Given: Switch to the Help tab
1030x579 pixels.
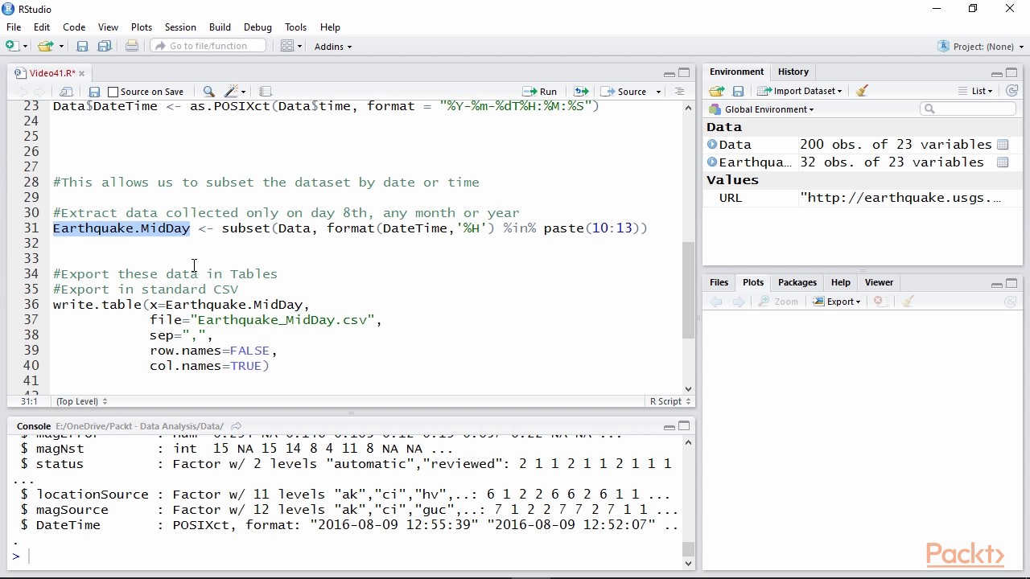Looking at the screenshot, I should (x=840, y=282).
